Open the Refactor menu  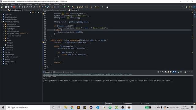click(21, 4)
